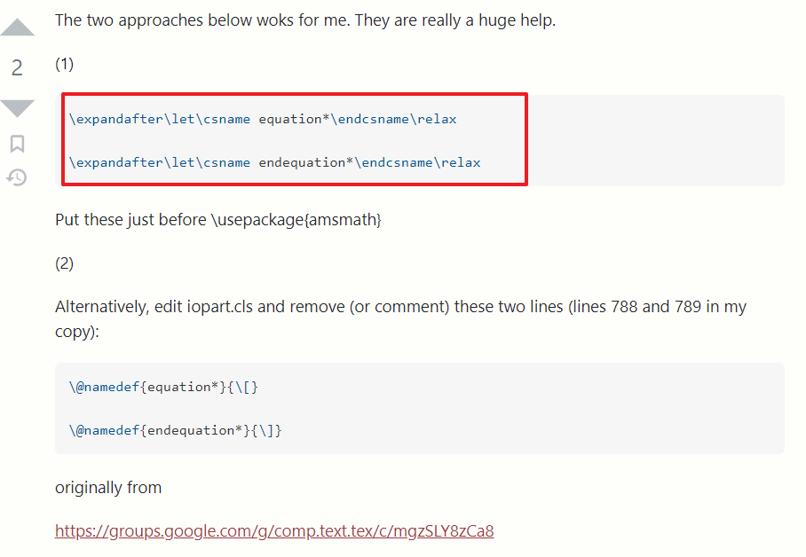Click the "(2)" approach label
The width and height of the screenshot is (806, 557).
click(x=64, y=263)
